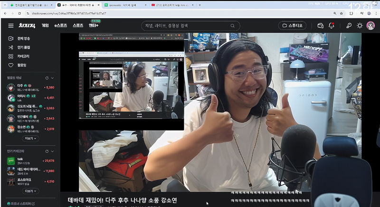
Task: Refresh the 팔로잉 채널 list
Action: point(47,78)
